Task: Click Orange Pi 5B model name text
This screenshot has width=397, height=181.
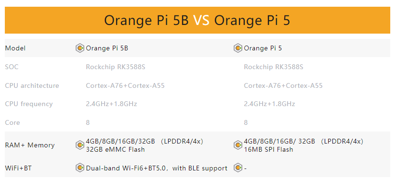Action: (107, 48)
